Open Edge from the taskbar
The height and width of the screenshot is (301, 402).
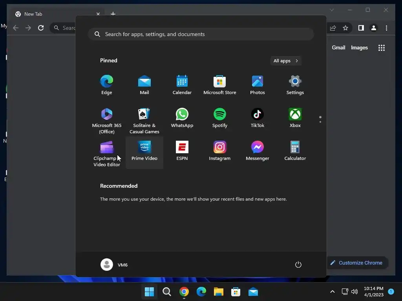pyautogui.click(x=201, y=292)
